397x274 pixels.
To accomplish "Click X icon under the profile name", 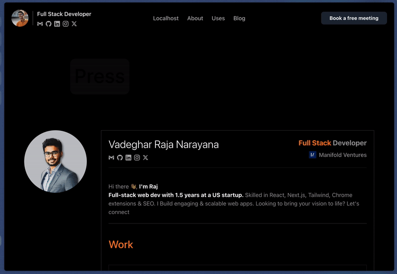I will [x=145, y=158].
